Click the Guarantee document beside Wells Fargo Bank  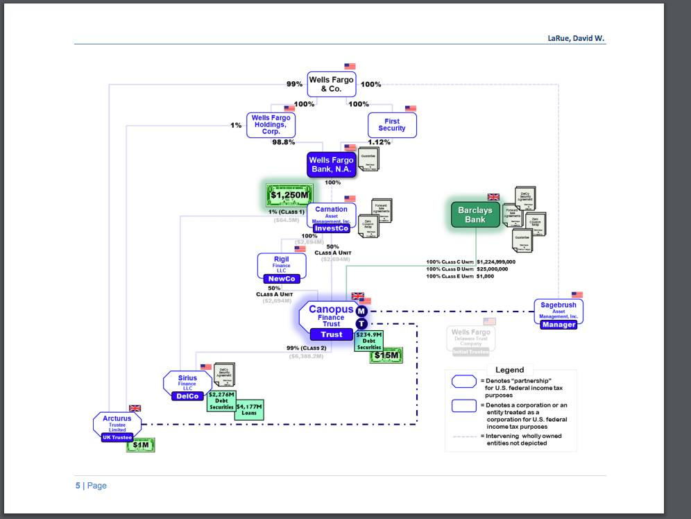pyautogui.click(x=368, y=160)
